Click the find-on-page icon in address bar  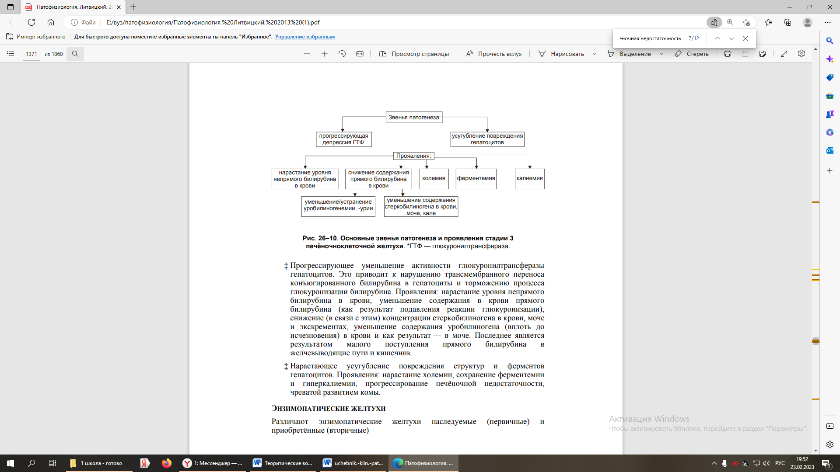pyautogui.click(x=714, y=22)
